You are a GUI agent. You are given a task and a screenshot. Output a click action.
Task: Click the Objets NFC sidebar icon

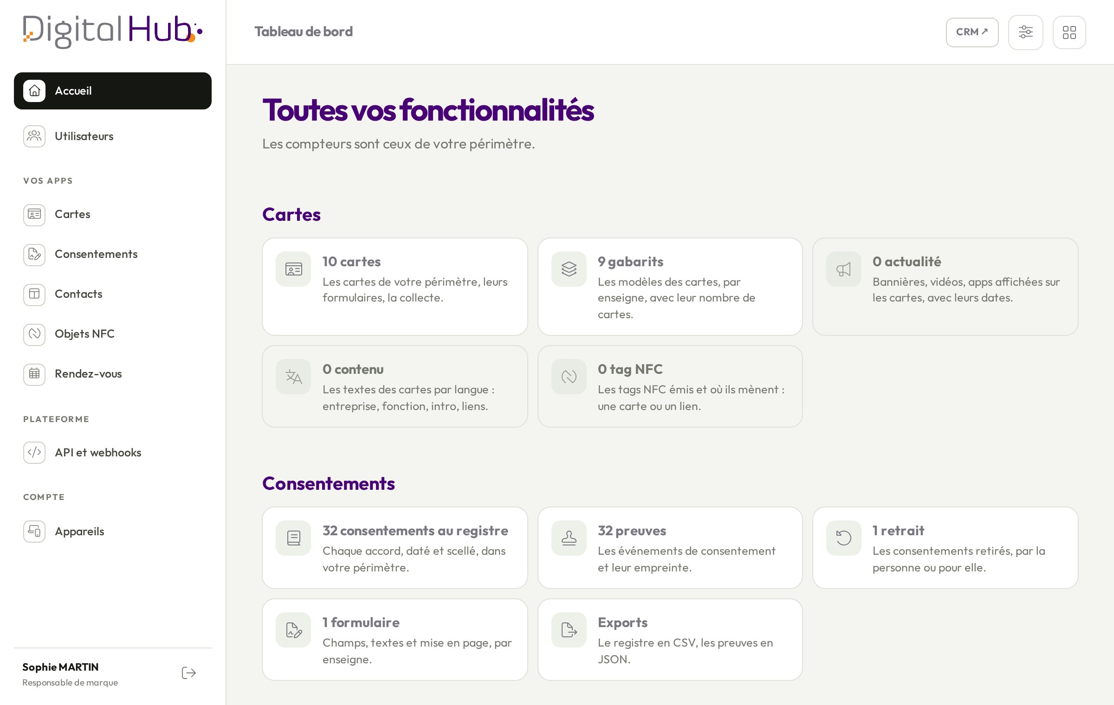click(34, 334)
